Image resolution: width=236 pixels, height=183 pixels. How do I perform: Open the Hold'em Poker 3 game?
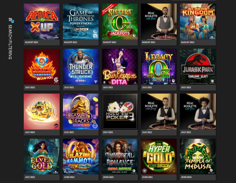click(120, 111)
